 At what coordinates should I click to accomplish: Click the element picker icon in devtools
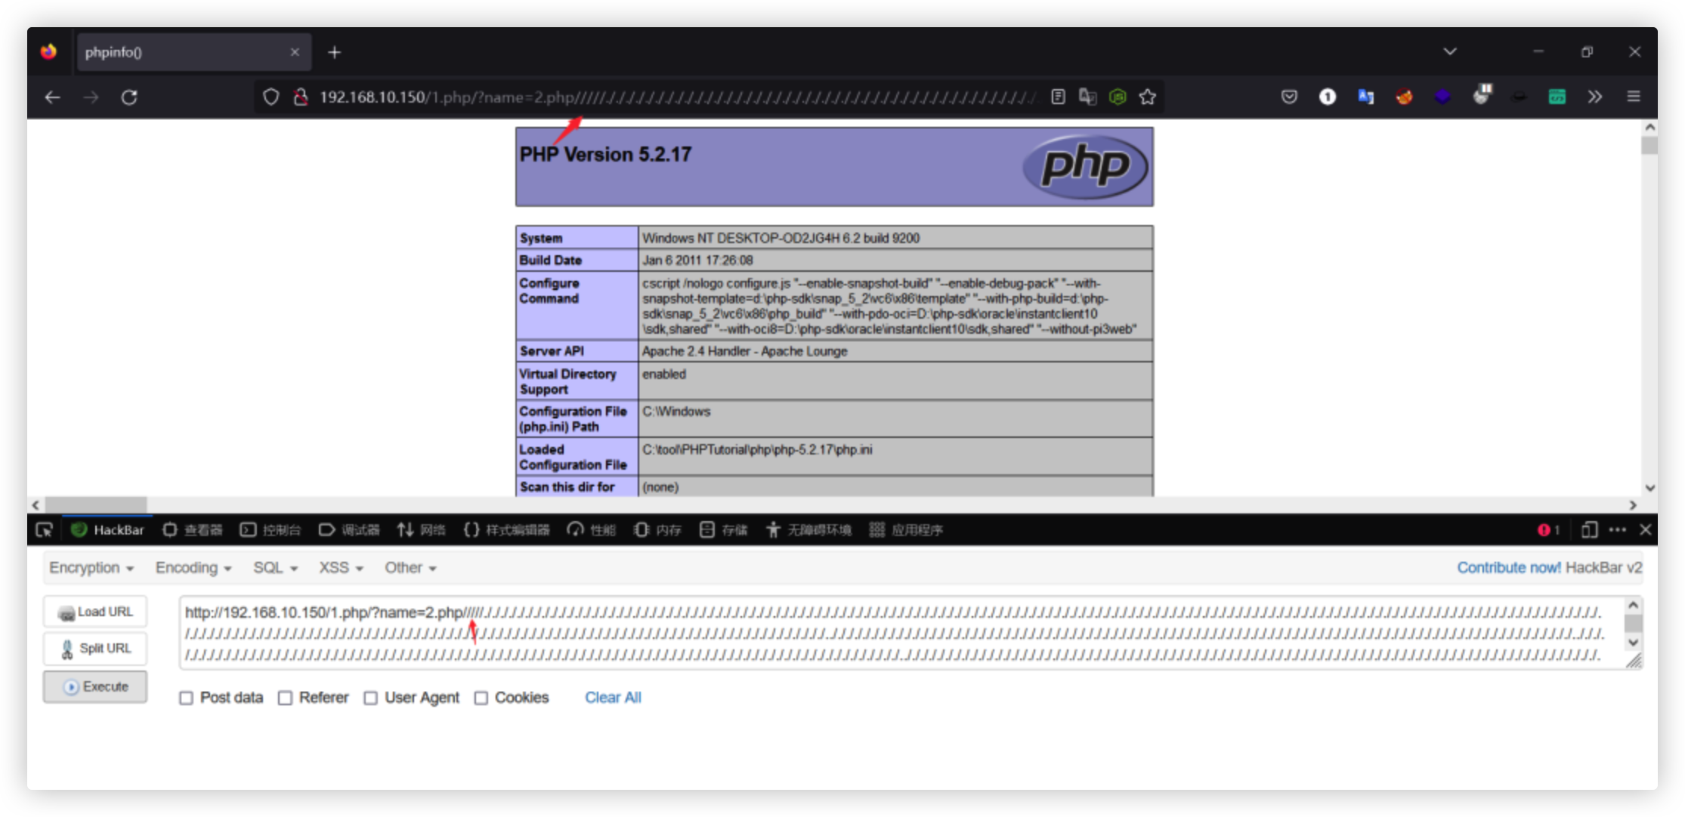pos(44,530)
